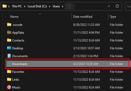
Task: Select the Contacts folder row
Action: (67, 40)
